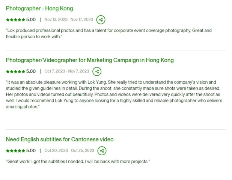Click the Oct 20, 2023 - Oct 25, 2023 date range
232x180 pixels.
pyautogui.click(x=69, y=150)
